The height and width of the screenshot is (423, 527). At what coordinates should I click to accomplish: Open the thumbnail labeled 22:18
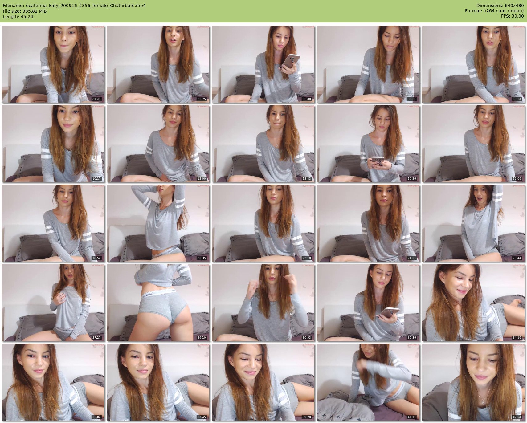coord(263,223)
